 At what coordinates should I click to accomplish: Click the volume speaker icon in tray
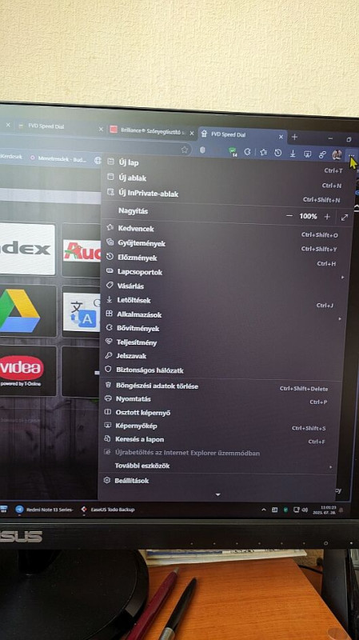pos(305,510)
